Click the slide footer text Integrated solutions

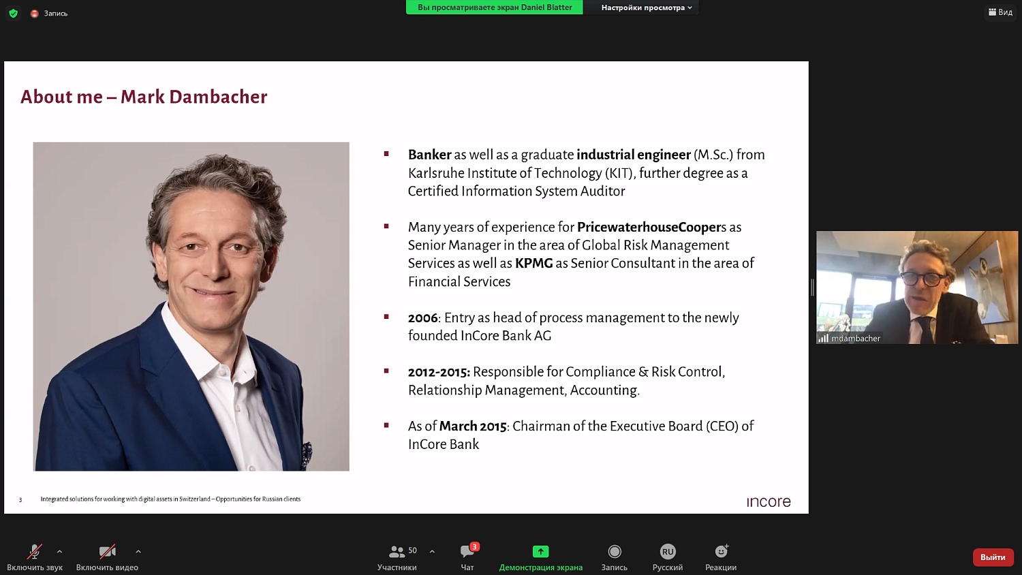tap(170, 499)
